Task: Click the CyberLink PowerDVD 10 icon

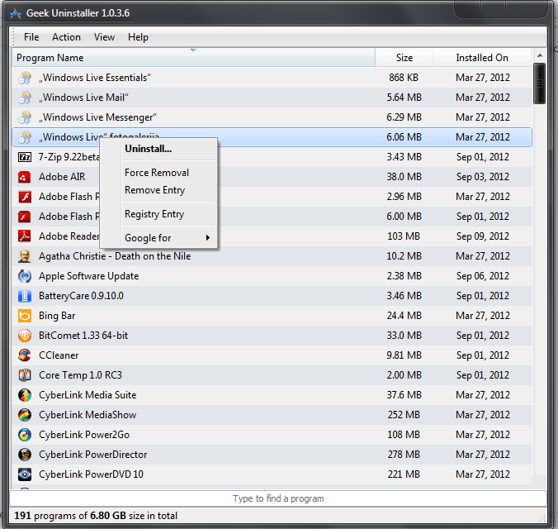Action: 25,474
